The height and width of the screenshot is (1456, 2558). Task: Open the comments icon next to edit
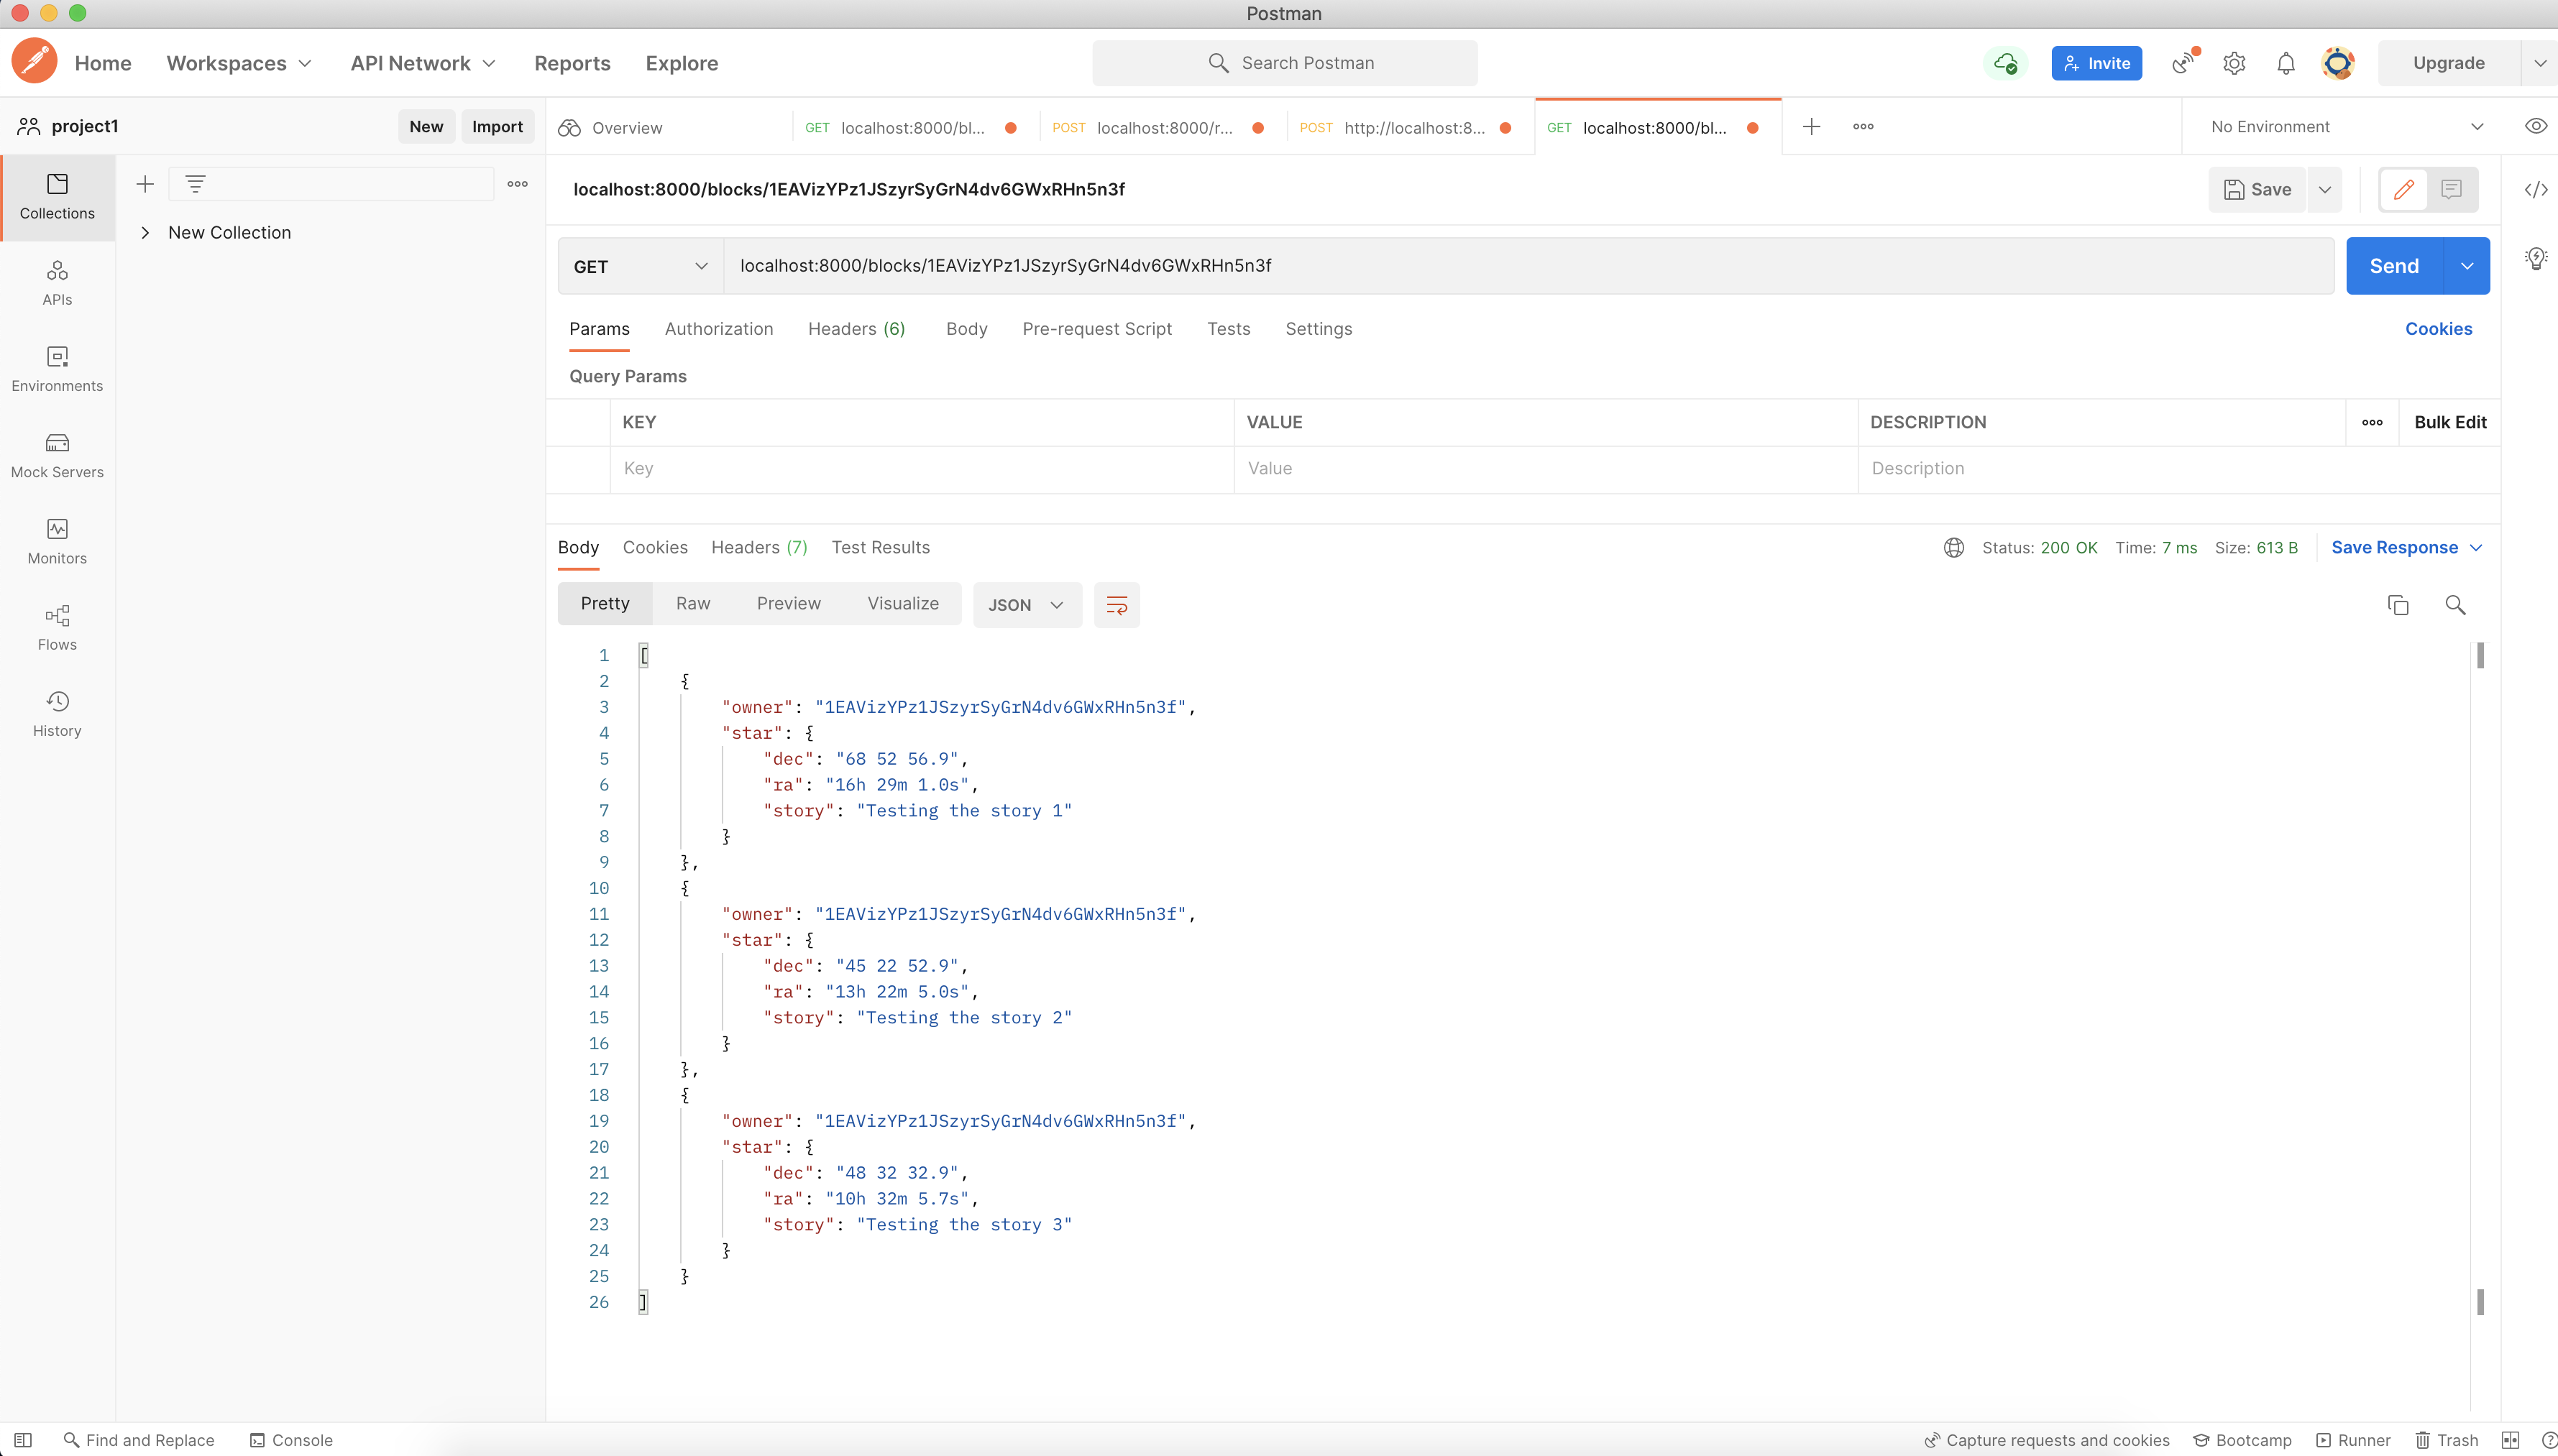pyautogui.click(x=2451, y=189)
